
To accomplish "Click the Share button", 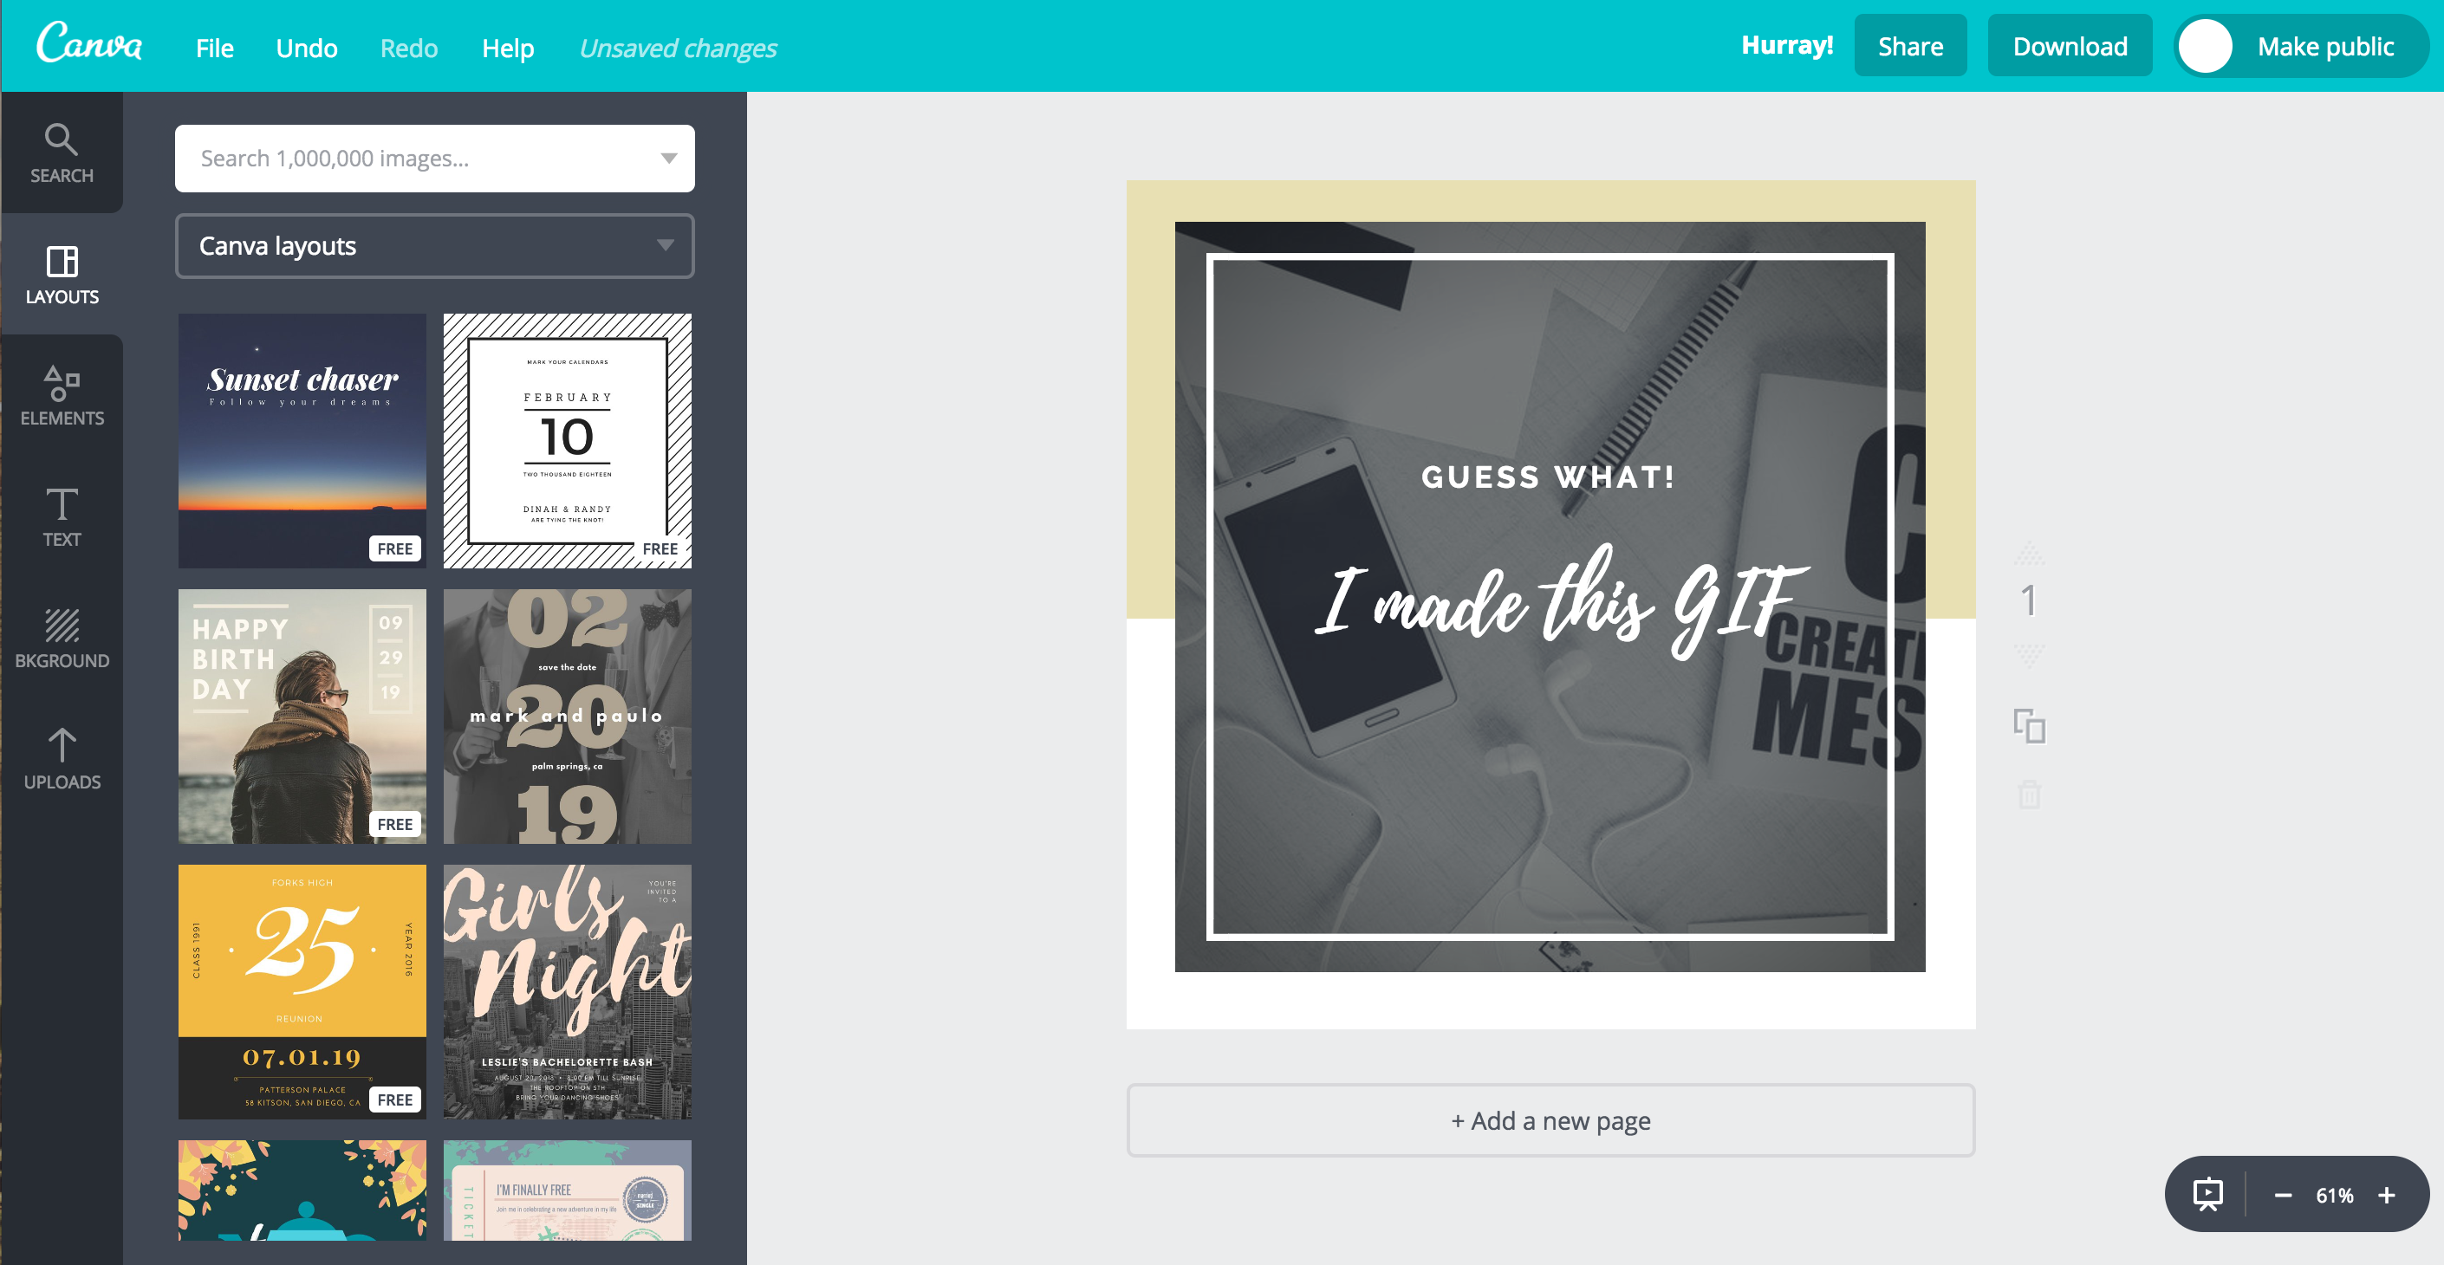I will (x=1910, y=45).
